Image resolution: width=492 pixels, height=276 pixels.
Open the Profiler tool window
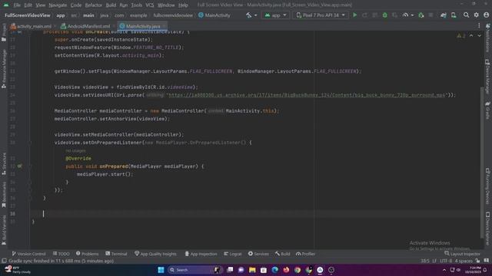305,254
